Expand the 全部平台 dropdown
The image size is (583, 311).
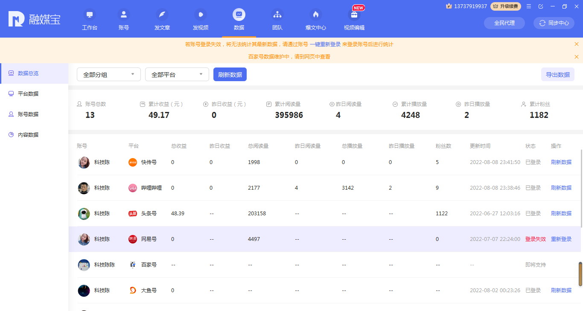click(177, 74)
